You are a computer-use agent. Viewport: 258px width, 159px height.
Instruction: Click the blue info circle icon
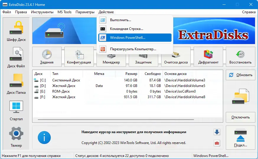pos(44,138)
